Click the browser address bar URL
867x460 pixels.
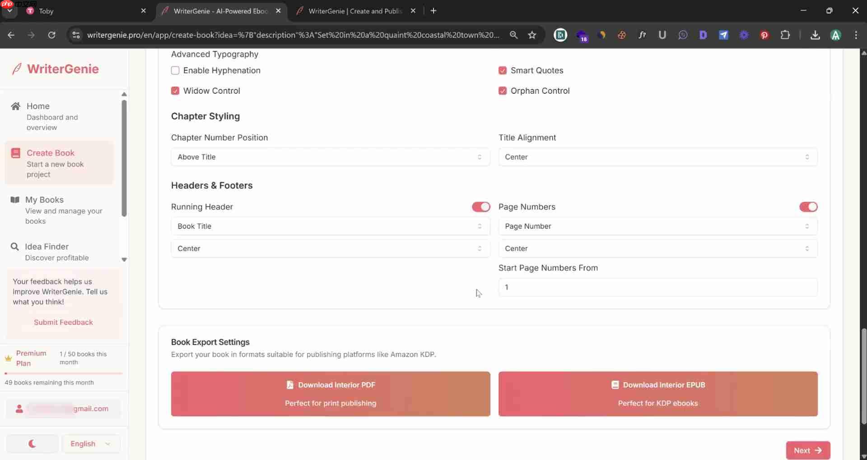click(x=293, y=35)
